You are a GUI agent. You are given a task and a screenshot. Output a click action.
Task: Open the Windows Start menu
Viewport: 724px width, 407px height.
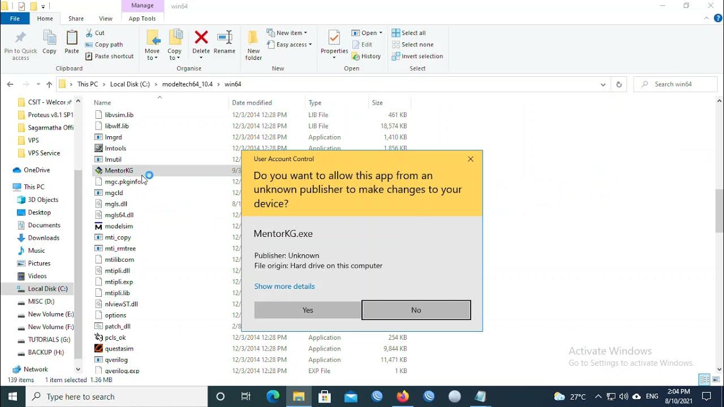[12, 396]
